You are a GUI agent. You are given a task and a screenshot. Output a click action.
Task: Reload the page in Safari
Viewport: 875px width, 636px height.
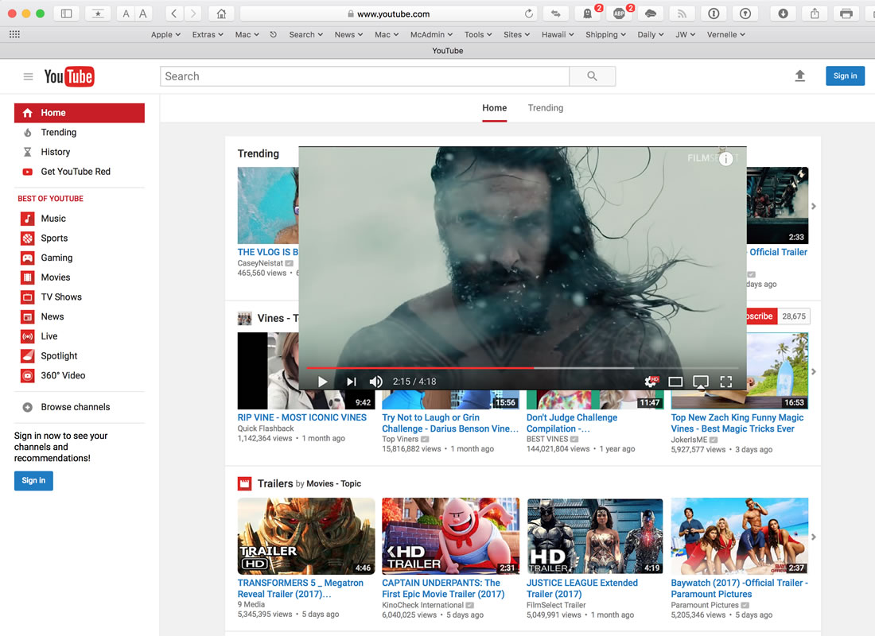coord(528,14)
